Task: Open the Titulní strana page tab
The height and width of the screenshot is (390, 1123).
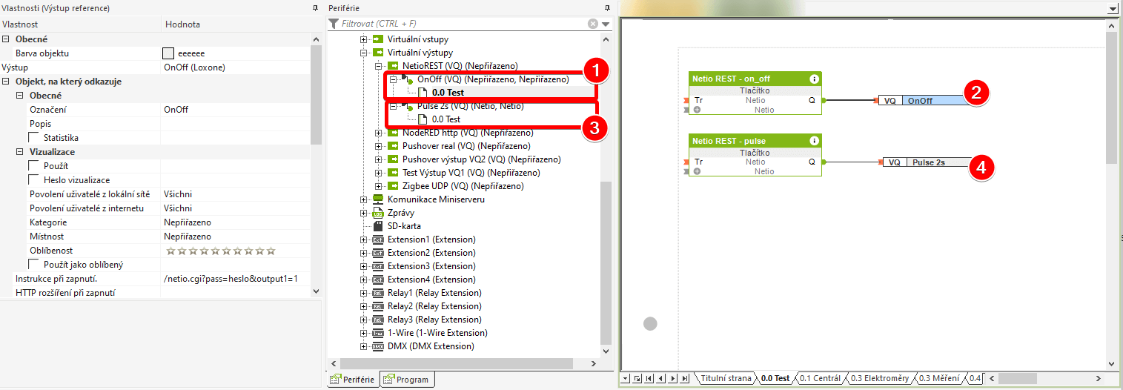Action: [x=725, y=378]
